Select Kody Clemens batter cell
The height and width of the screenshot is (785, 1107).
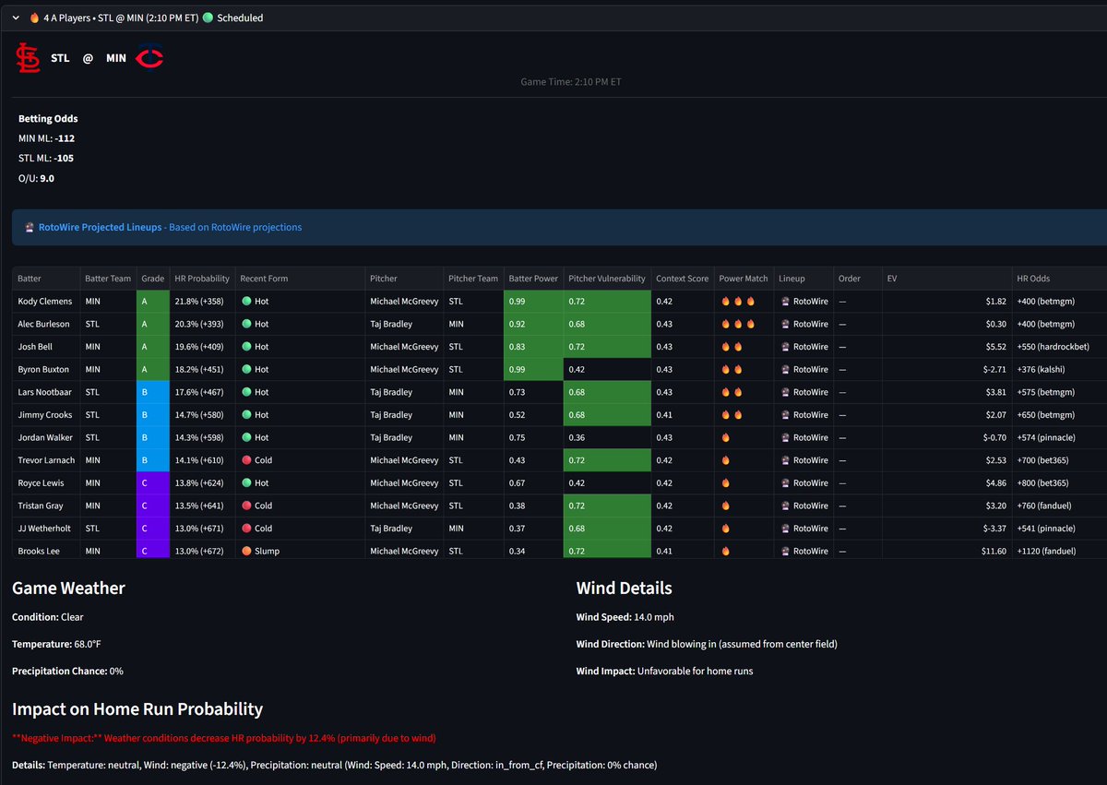[46, 301]
